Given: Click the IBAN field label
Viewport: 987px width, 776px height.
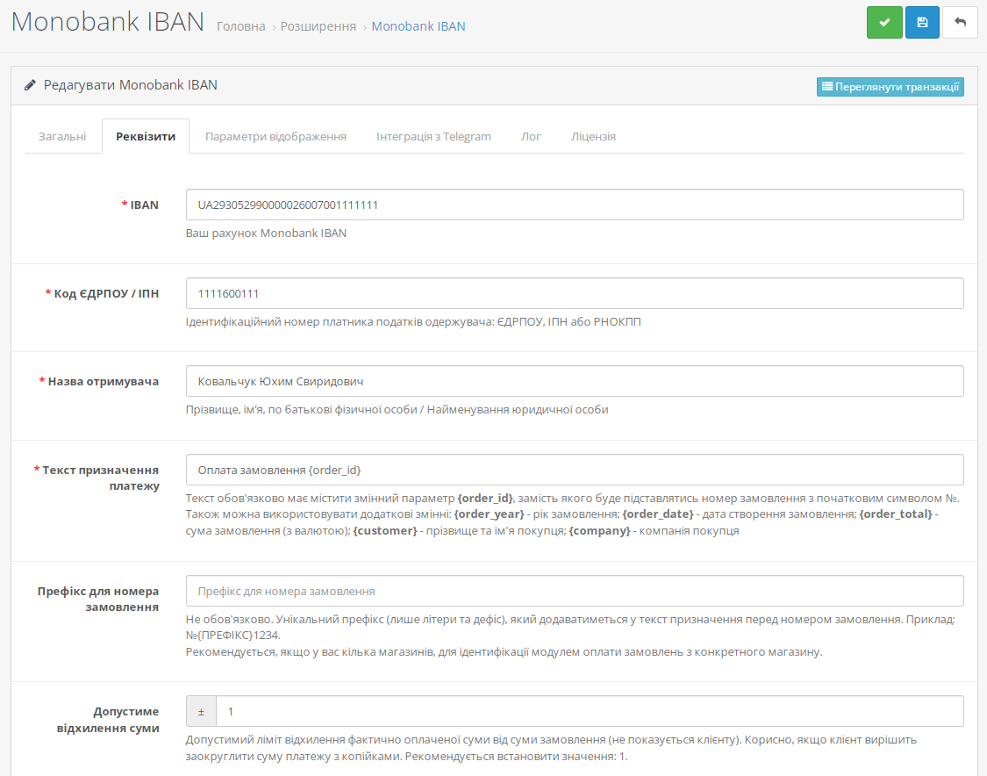Looking at the screenshot, I should click(x=144, y=205).
